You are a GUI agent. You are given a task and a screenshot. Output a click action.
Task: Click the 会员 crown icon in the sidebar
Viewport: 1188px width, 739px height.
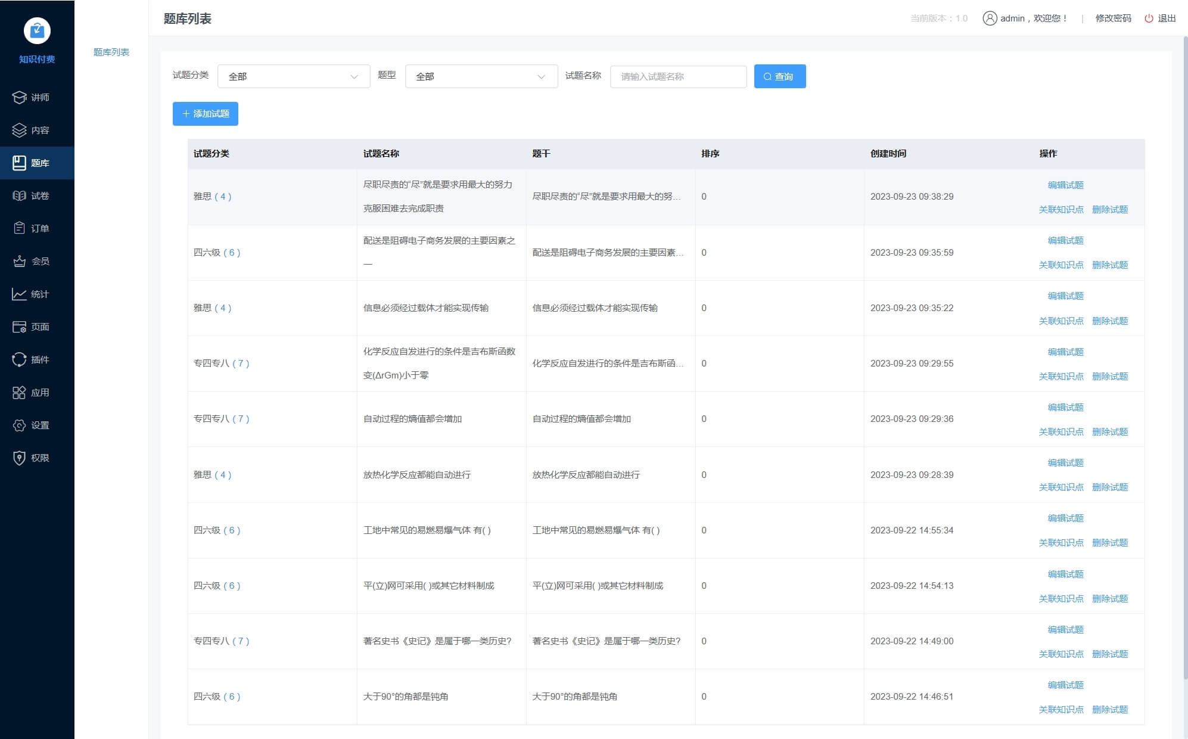[x=19, y=261]
